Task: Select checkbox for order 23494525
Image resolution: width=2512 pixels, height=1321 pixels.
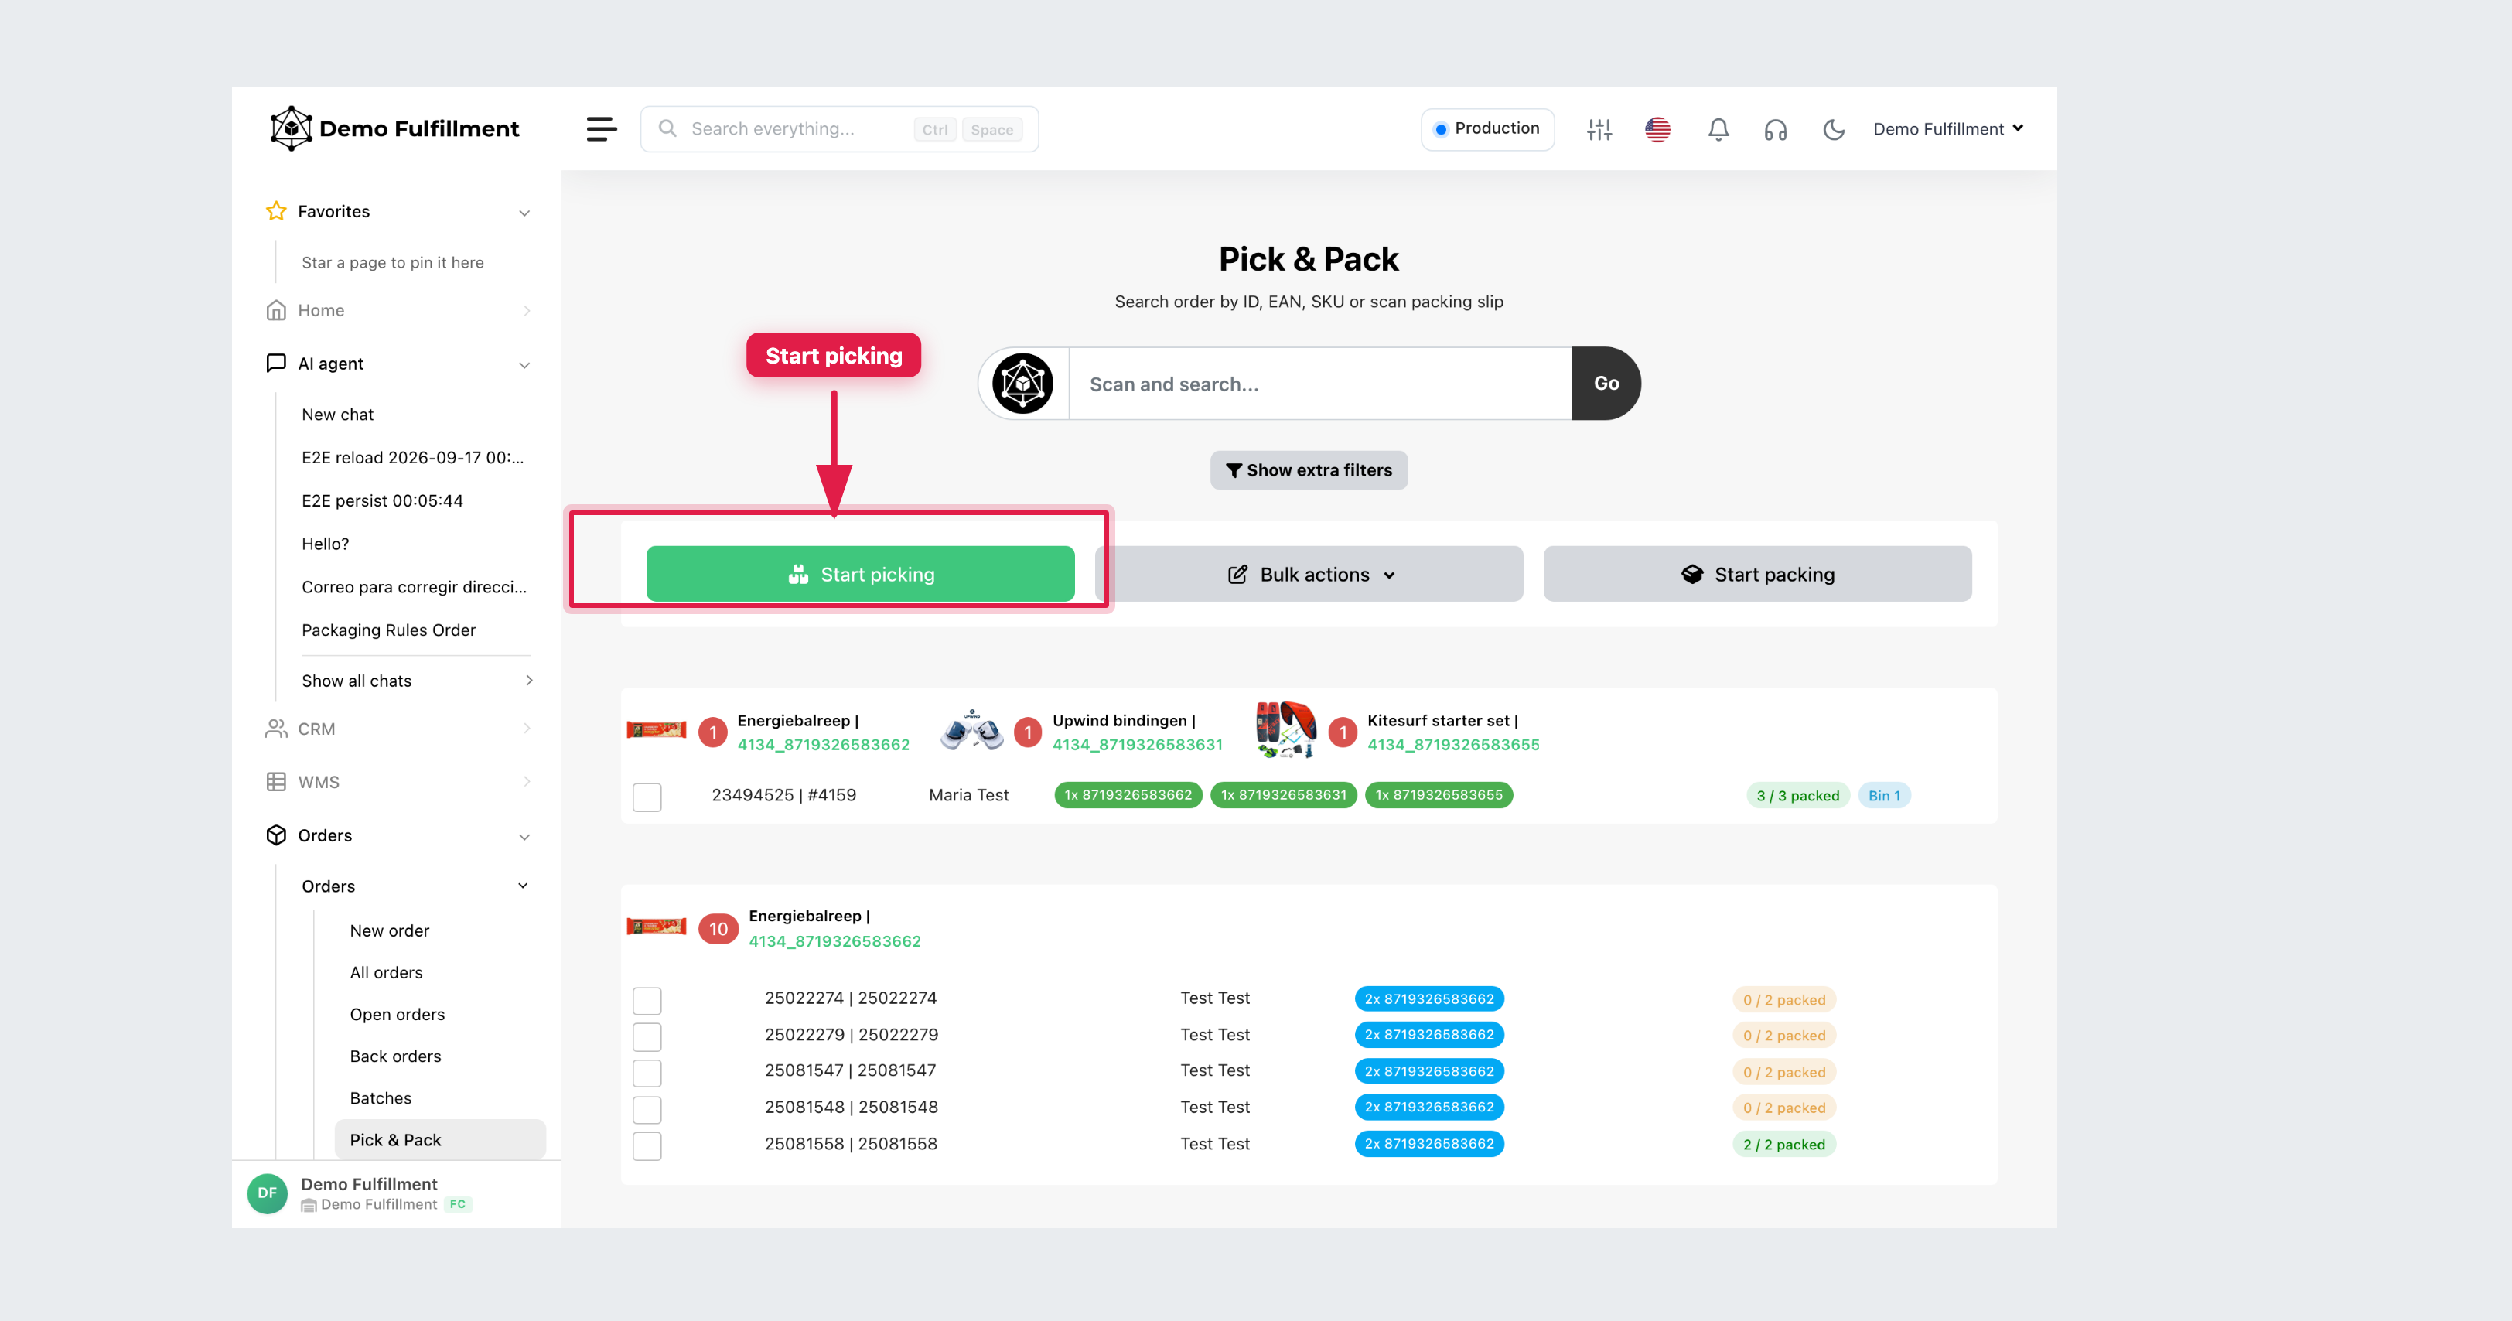Action: (647, 797)
